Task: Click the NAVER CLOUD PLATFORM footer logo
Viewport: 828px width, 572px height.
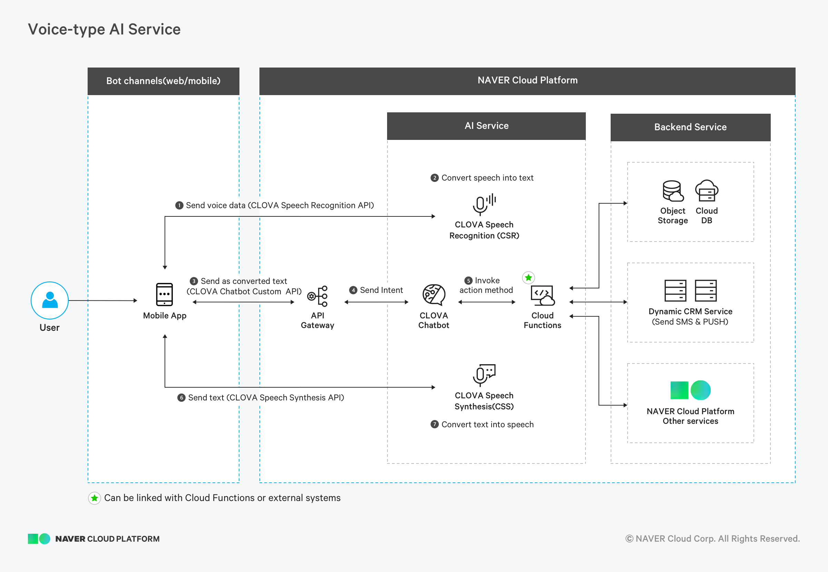Action: [93, 539]
